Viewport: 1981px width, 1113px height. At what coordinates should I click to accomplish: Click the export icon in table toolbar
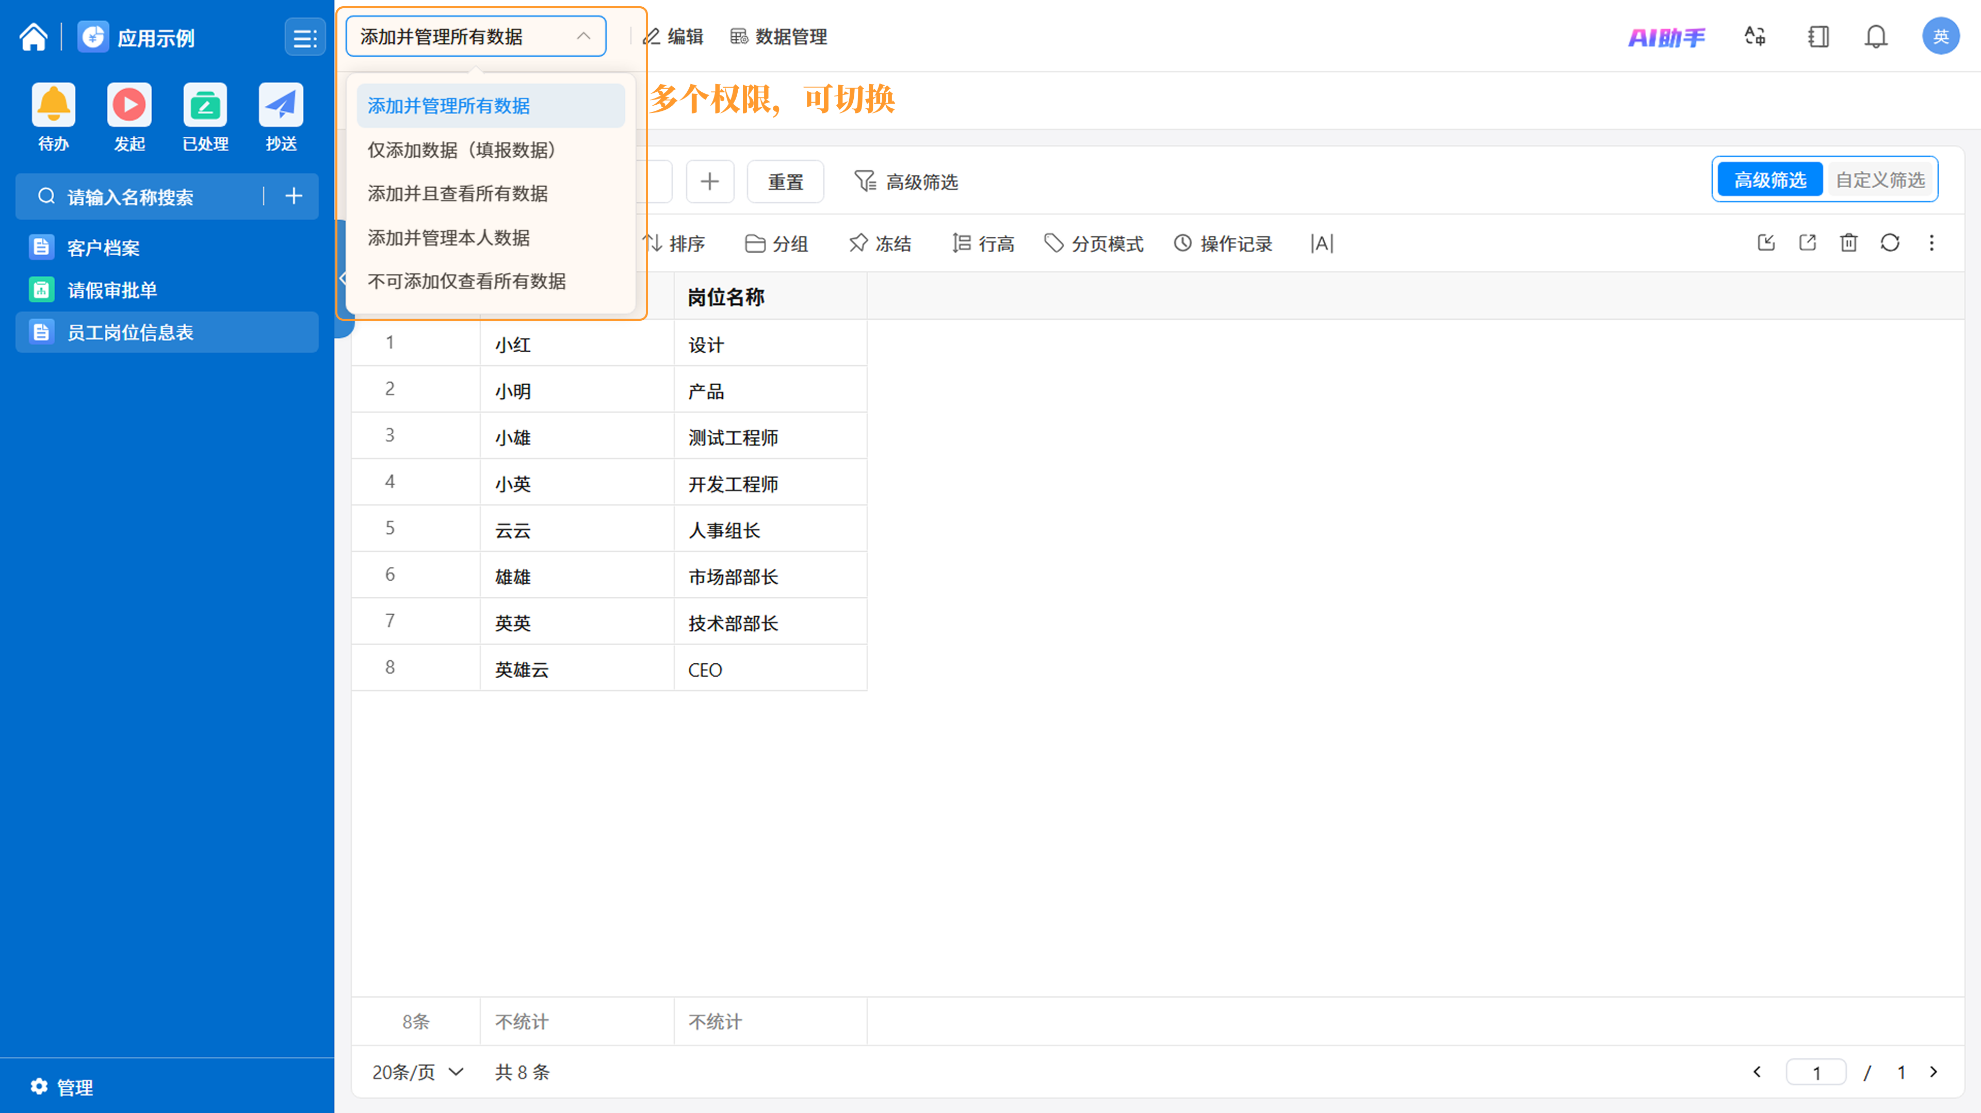coord(1807,243)
